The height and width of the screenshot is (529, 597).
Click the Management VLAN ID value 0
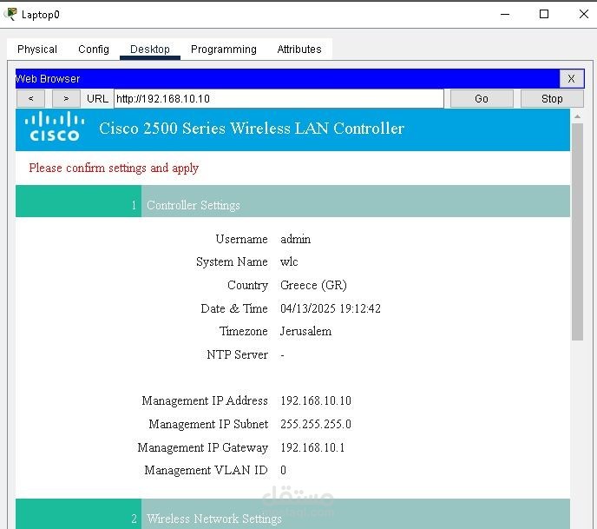point(283,470)
